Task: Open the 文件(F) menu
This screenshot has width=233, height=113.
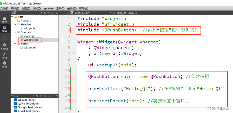Action: (4, 8)
